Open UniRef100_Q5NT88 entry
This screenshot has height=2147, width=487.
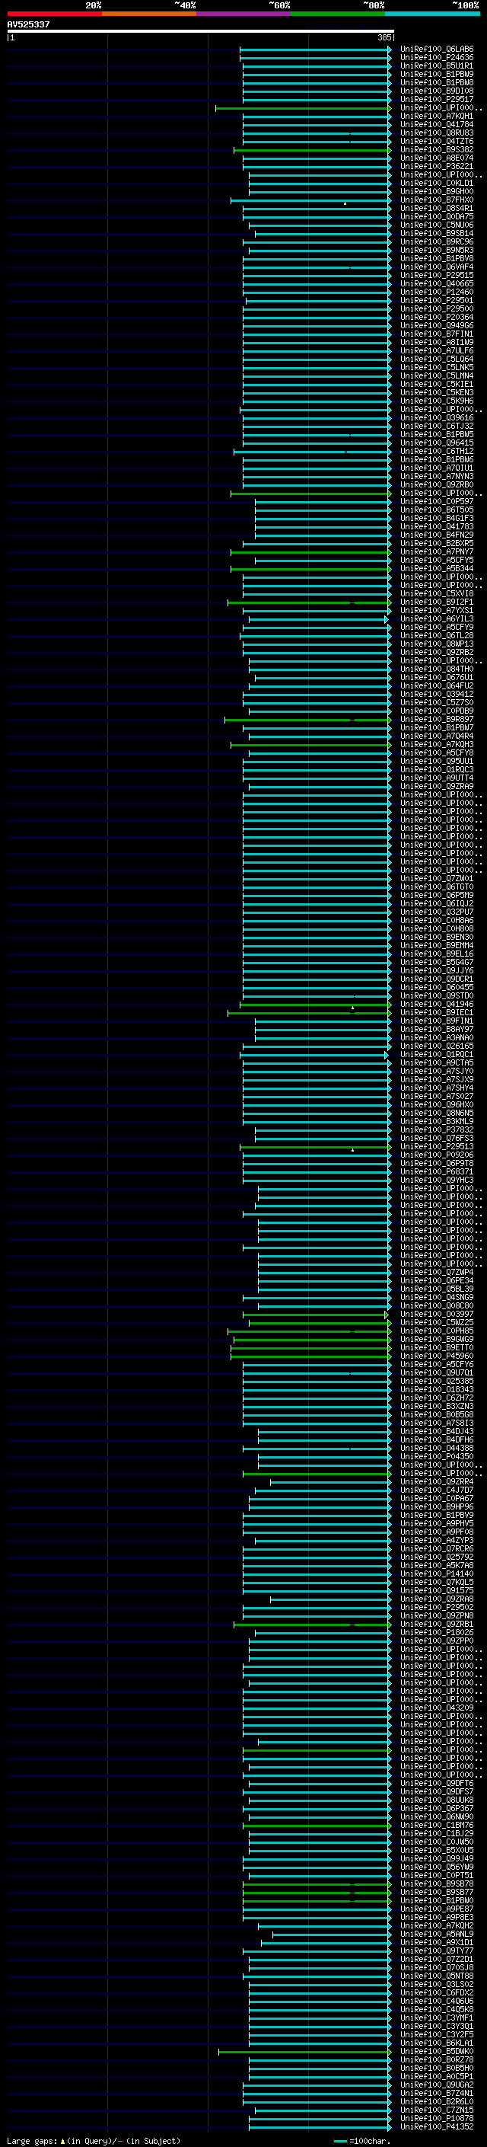click(437, 1976)
